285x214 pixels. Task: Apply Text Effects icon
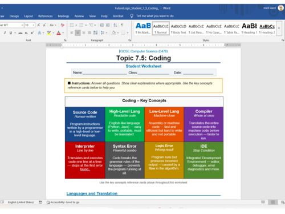point(39,33)
